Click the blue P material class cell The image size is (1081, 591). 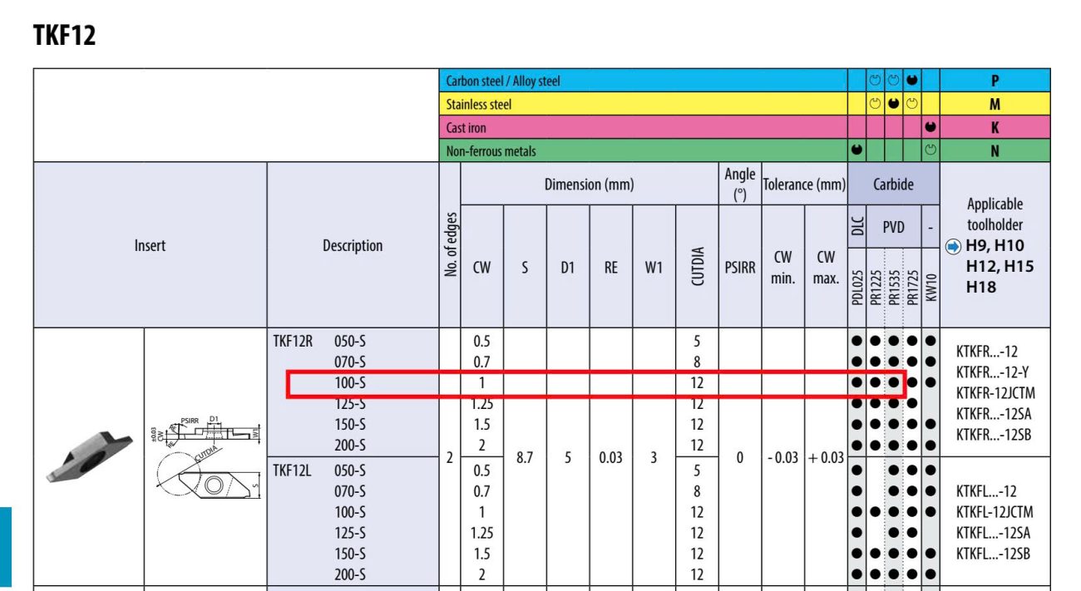[x=995, y=81]
